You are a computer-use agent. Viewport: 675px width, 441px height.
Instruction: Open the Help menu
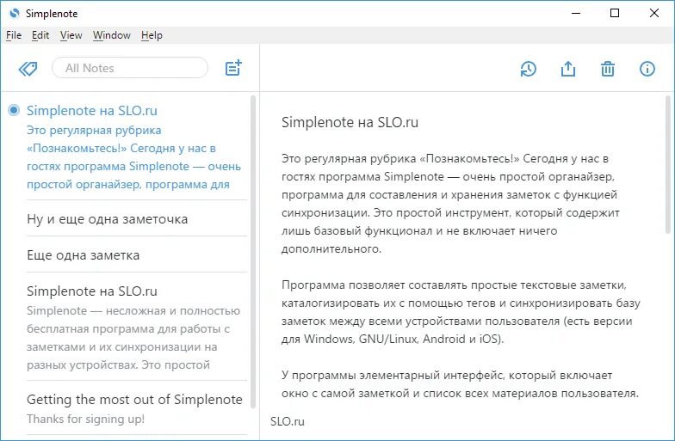tap(152, 35)
